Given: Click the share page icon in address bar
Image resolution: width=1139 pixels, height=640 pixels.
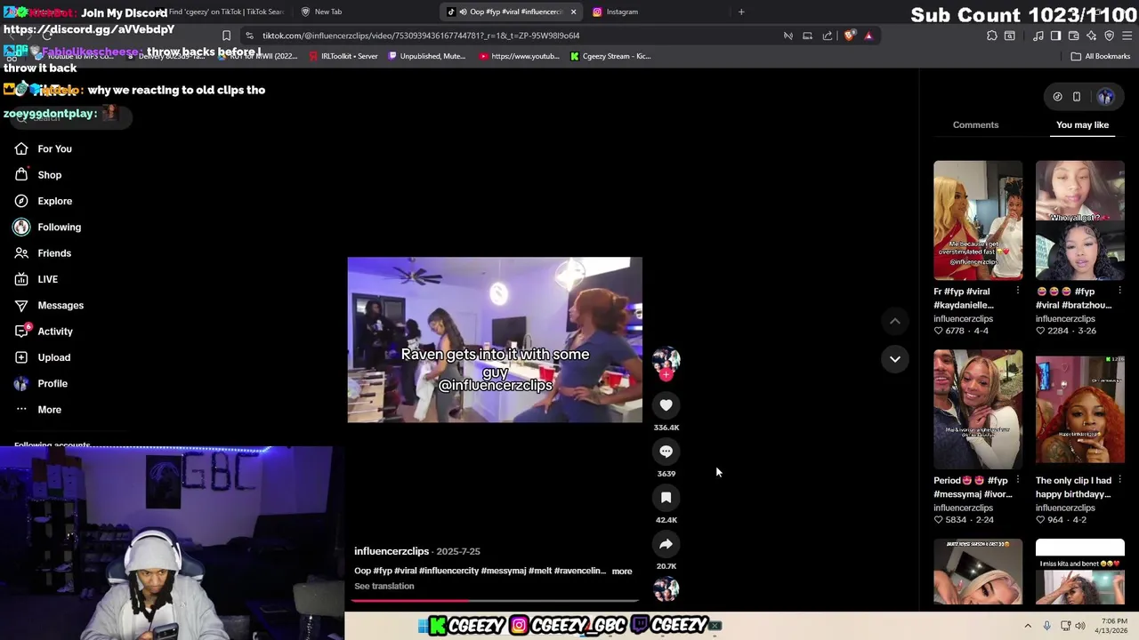Looking at the screenshot, I should [x=828, y=36].
